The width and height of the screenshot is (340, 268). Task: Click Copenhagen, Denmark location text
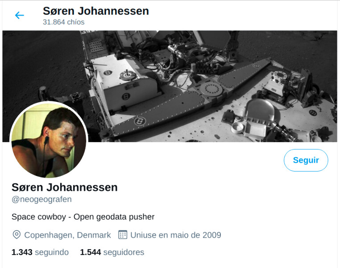(x=67, y=235)
